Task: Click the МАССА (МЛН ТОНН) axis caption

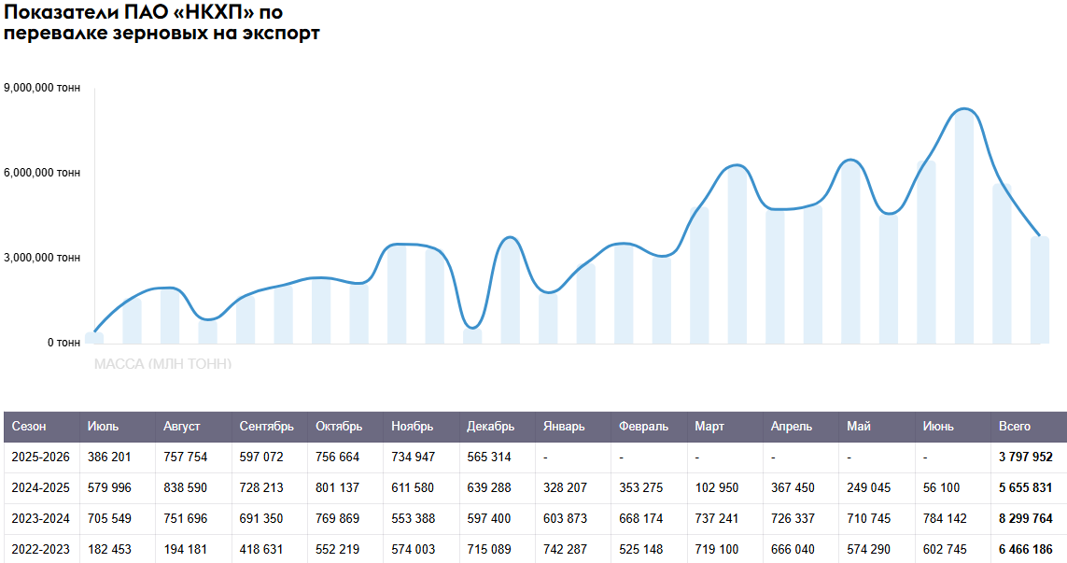Action: (162, 364)
